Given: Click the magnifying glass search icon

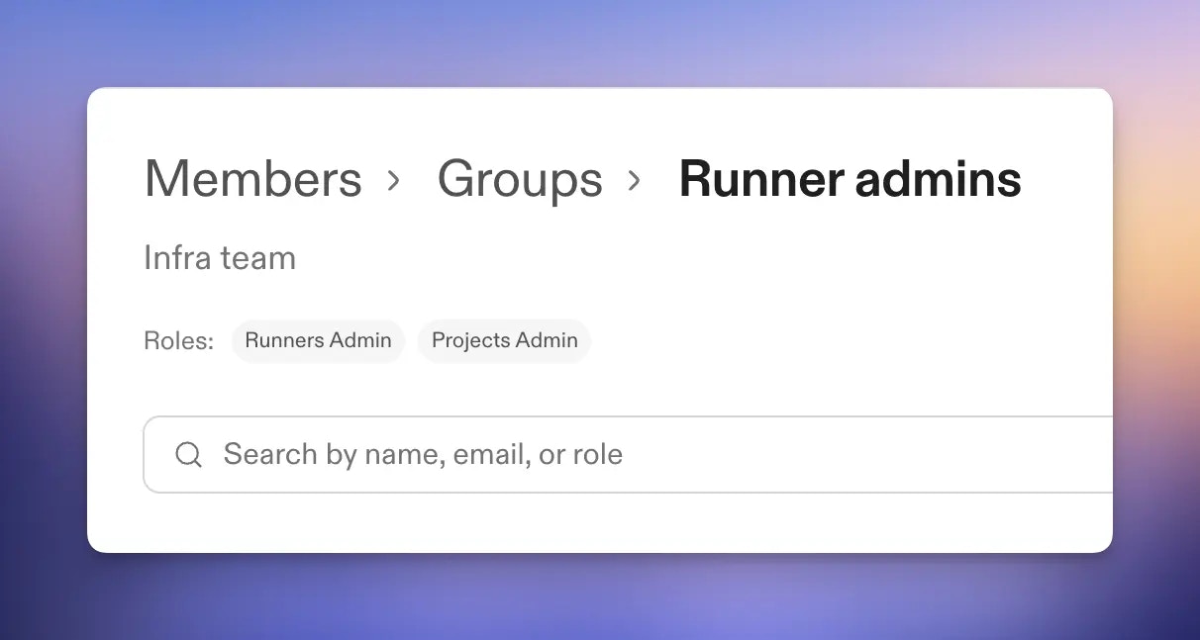Looking at the screenshot, I should [188, 454].
